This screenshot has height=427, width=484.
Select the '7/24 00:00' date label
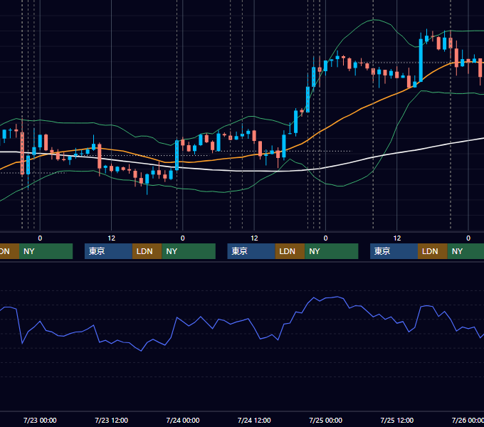click(183, 420)
